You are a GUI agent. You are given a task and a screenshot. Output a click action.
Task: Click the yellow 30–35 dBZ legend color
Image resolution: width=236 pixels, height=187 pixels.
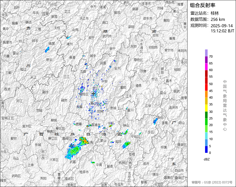[206, 108]
